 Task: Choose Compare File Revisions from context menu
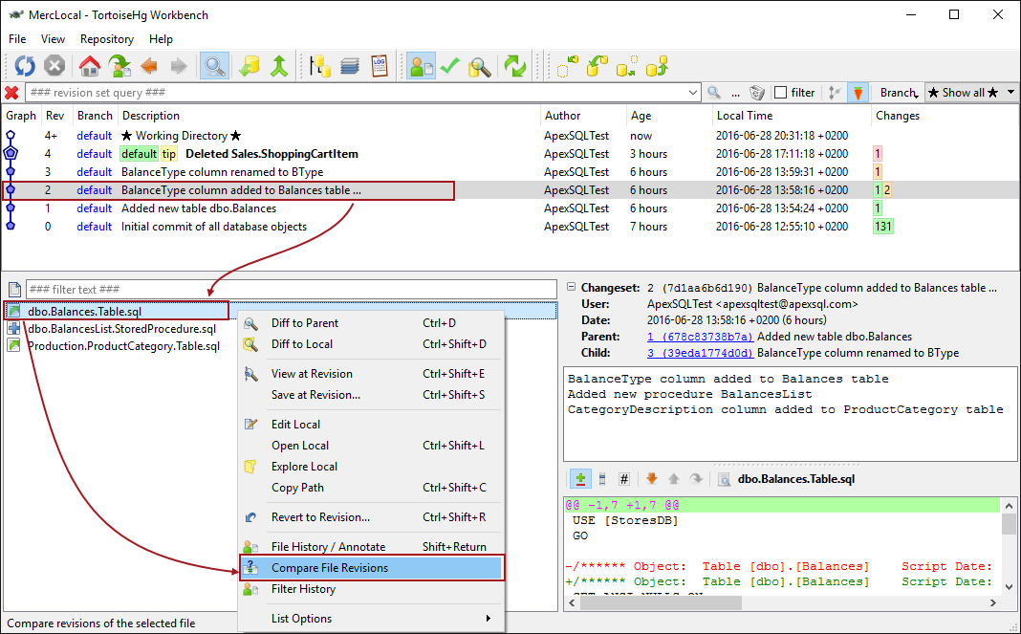click(330, 568)
